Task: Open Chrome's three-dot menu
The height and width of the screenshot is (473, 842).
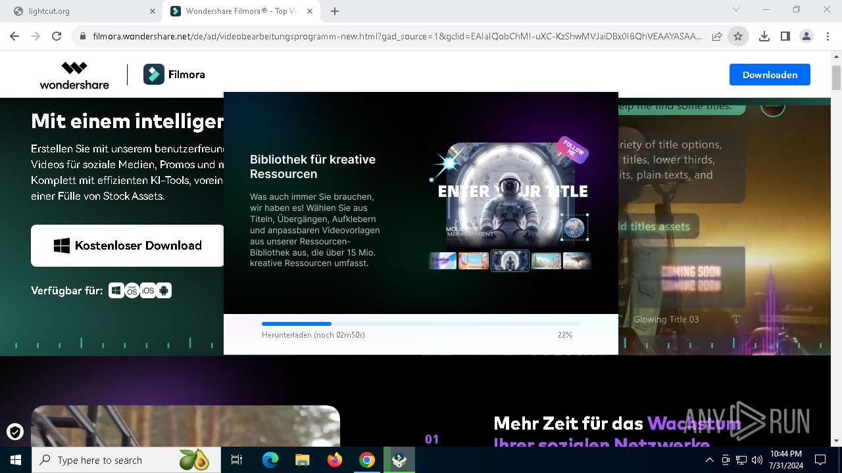Action: click(x=828, y=37)
